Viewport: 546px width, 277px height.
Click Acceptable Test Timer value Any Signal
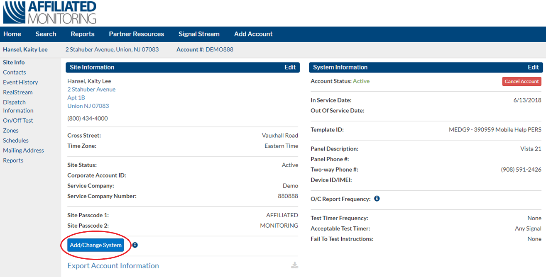click(x=528, y=228)
